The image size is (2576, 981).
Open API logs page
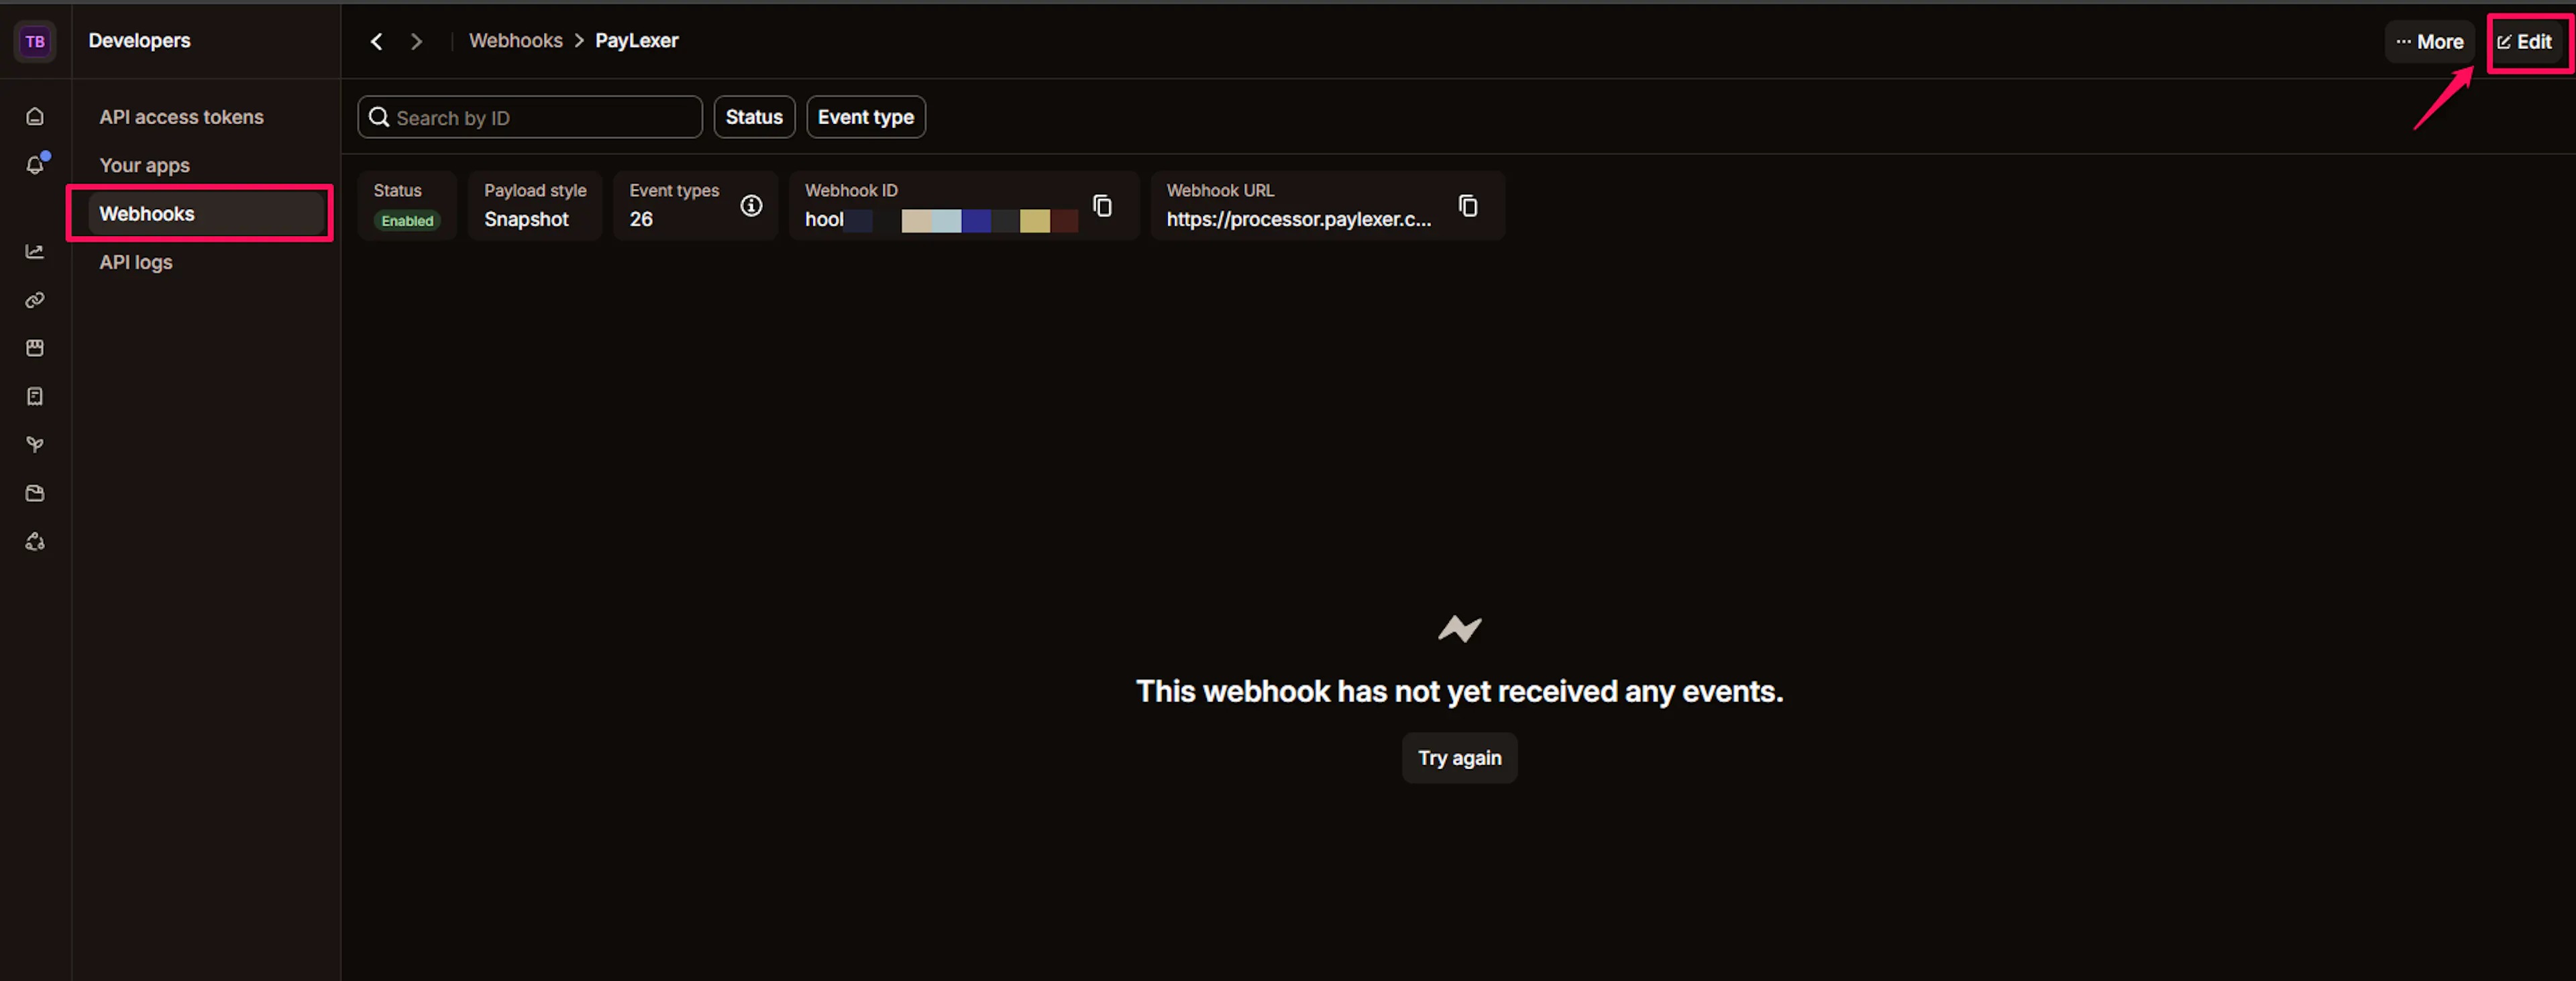coord(136,262)
